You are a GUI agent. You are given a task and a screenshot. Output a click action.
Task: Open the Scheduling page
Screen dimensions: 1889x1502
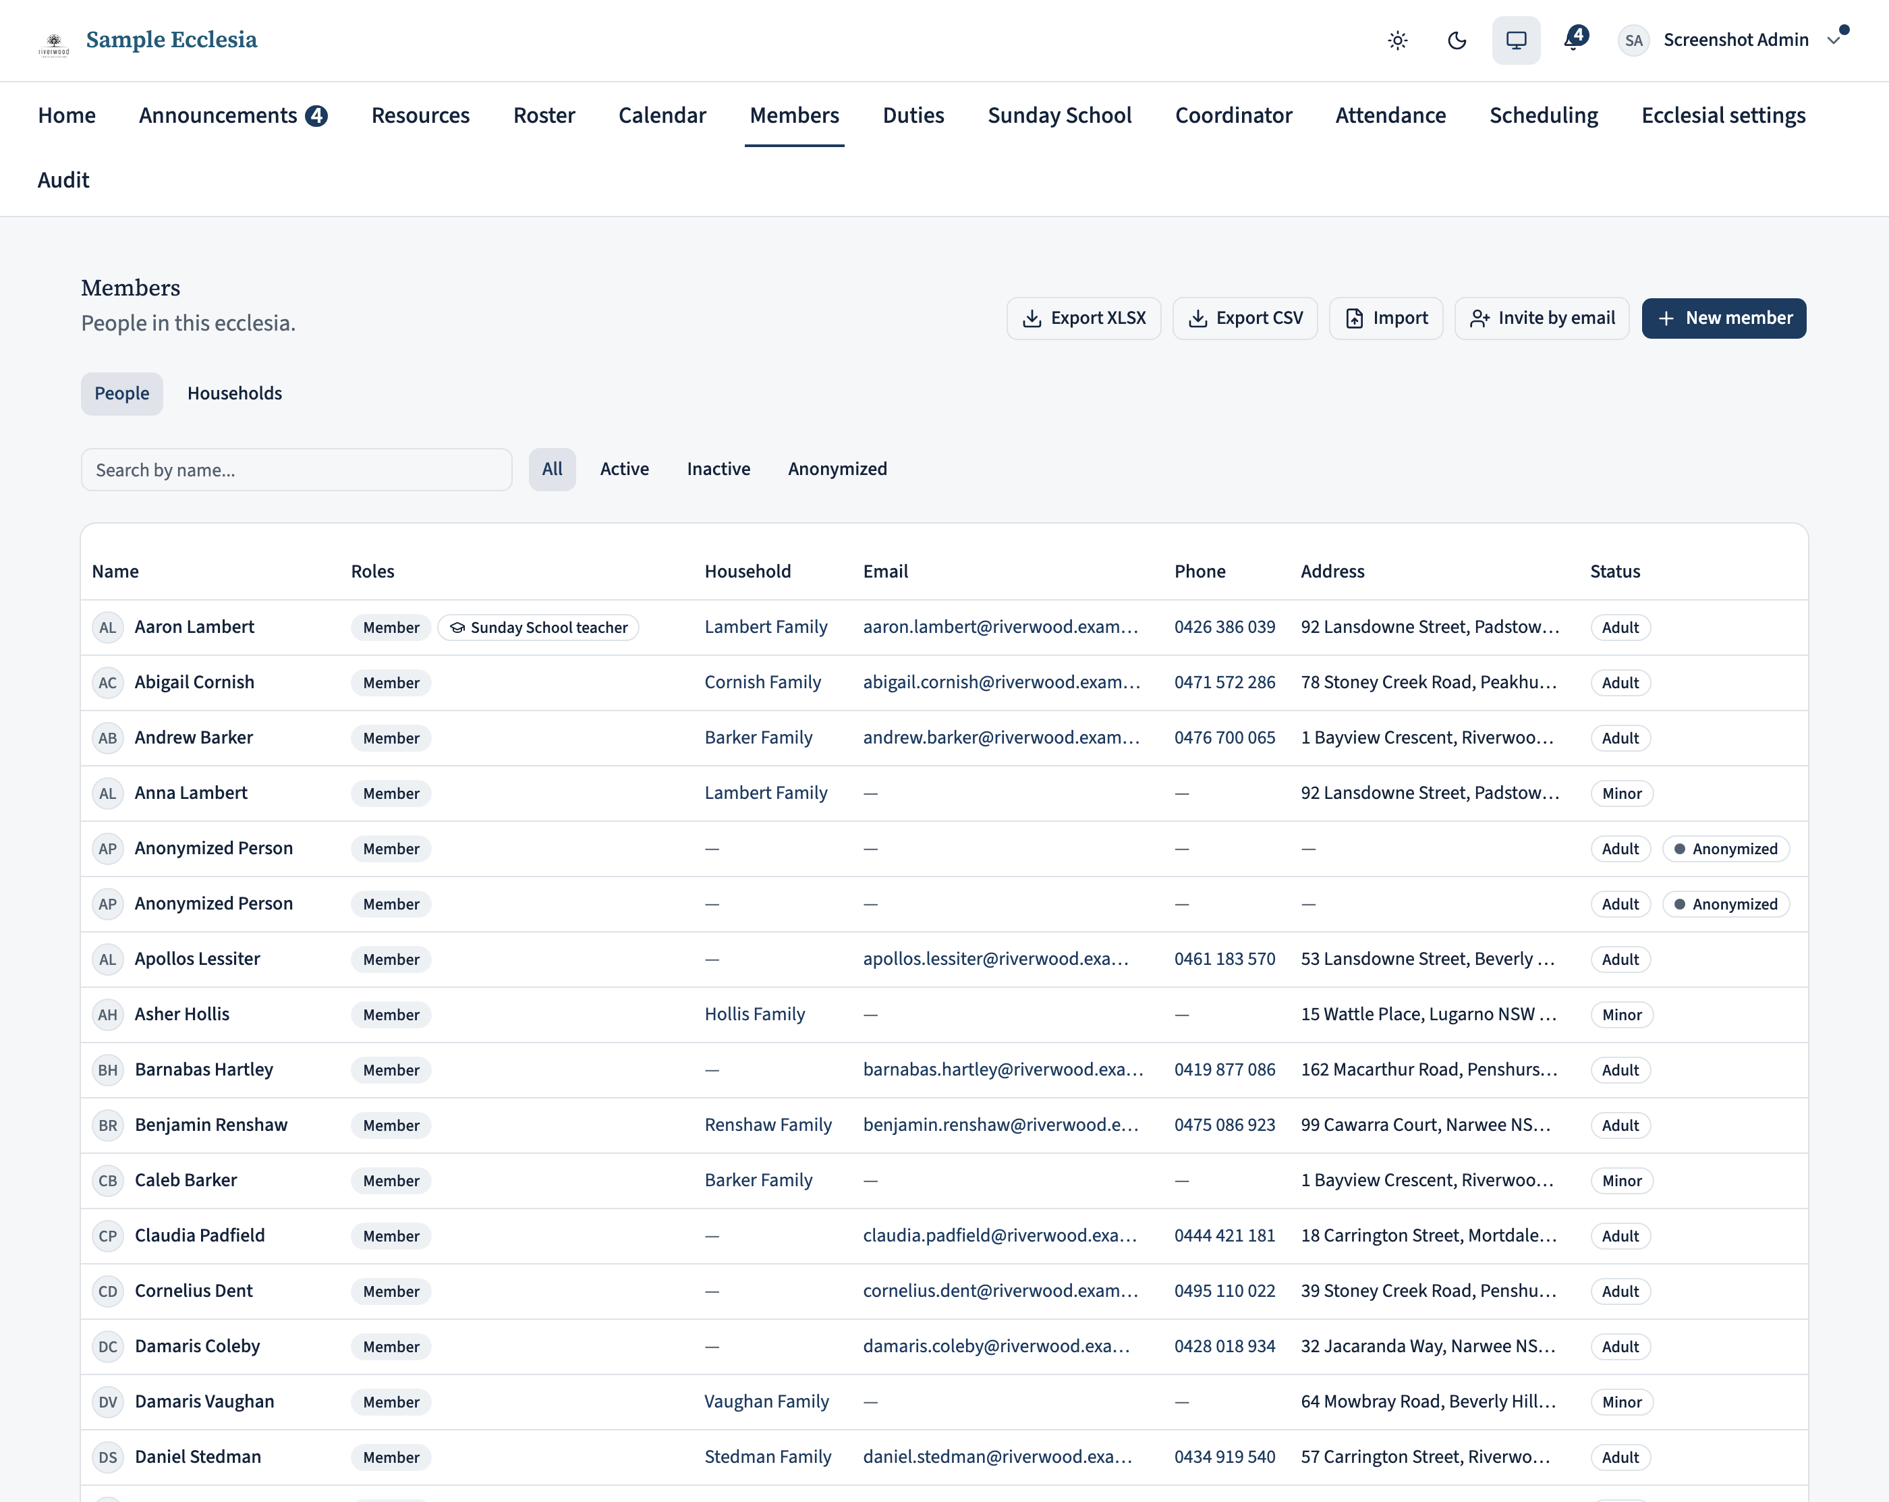click(1543, 115)
